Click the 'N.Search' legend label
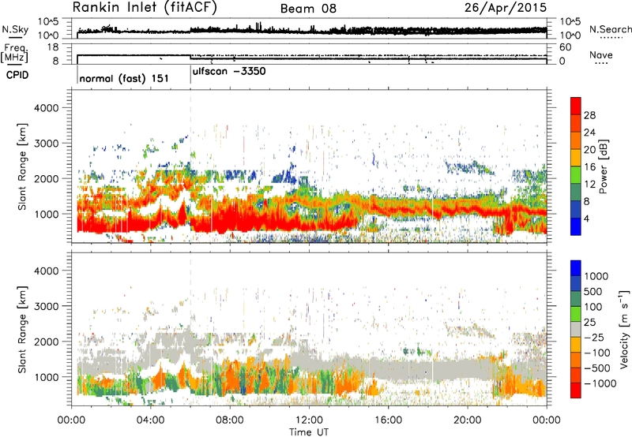This screenshot has width=632, height=437. 610,29
